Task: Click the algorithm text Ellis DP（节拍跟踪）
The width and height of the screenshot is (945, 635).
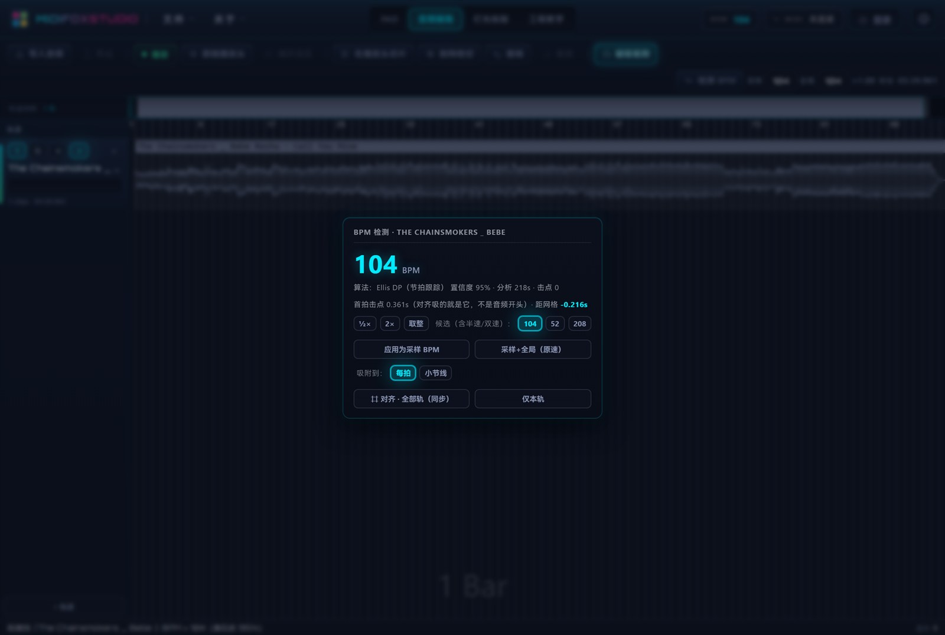Action: (410, 288)
